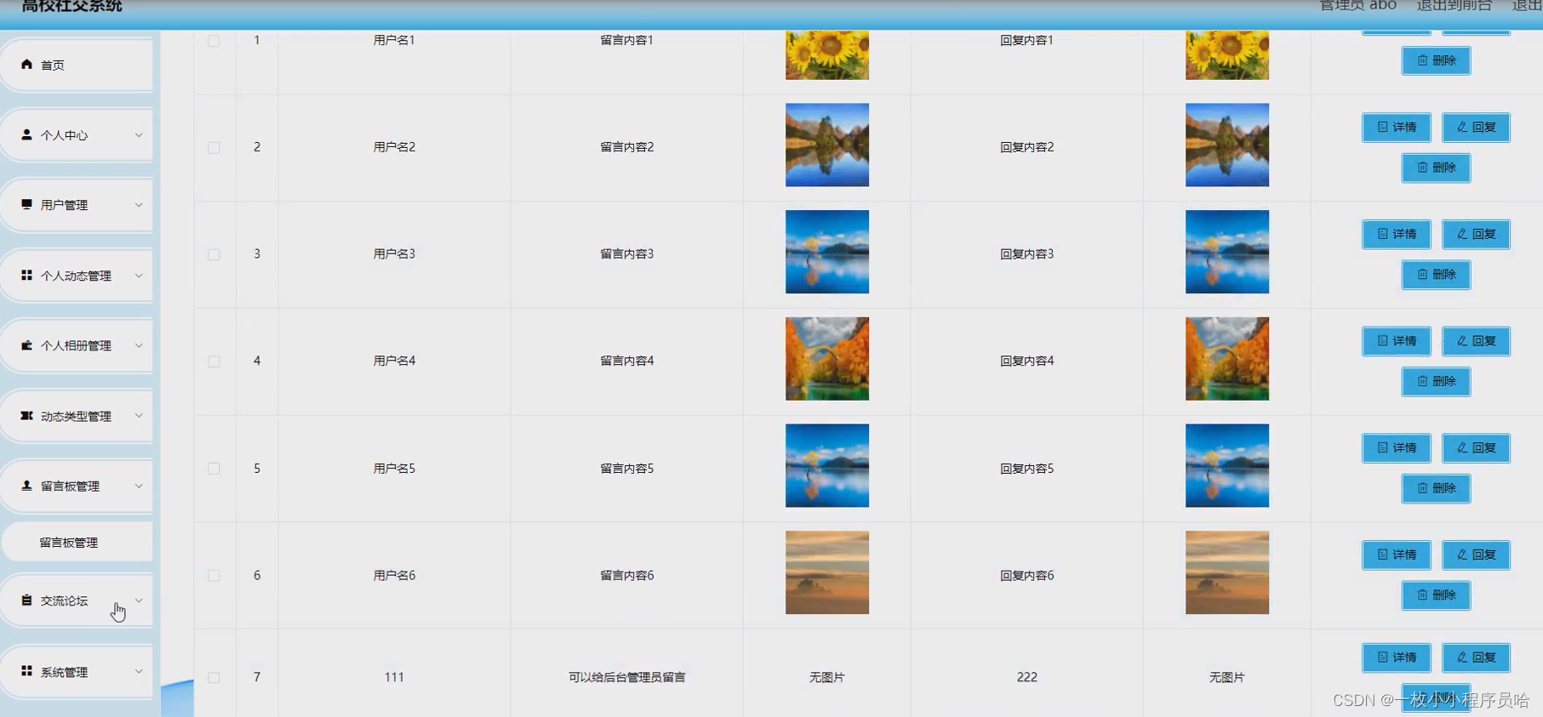Click the monitor icon for 用户管理

(x=26, y=204)
